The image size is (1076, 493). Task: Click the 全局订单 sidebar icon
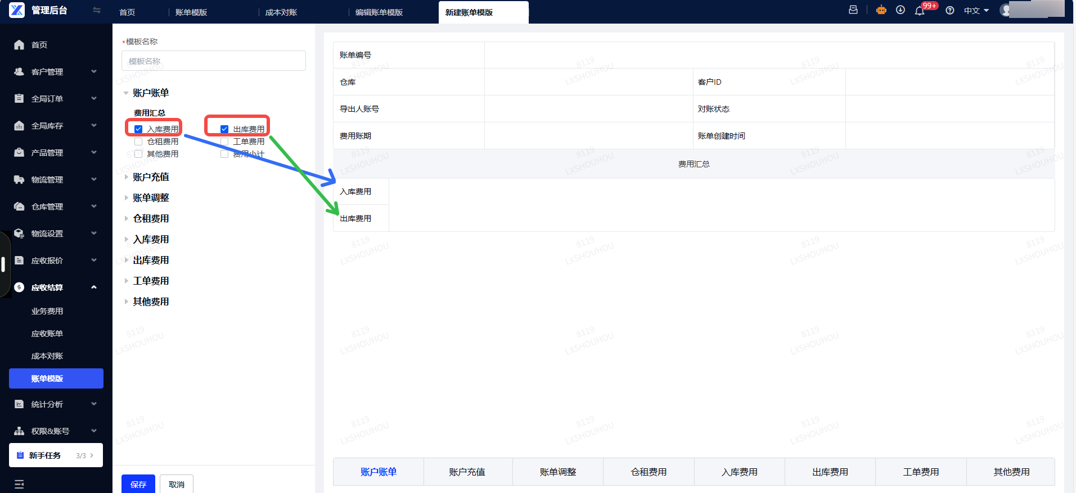tap(19, 98)
